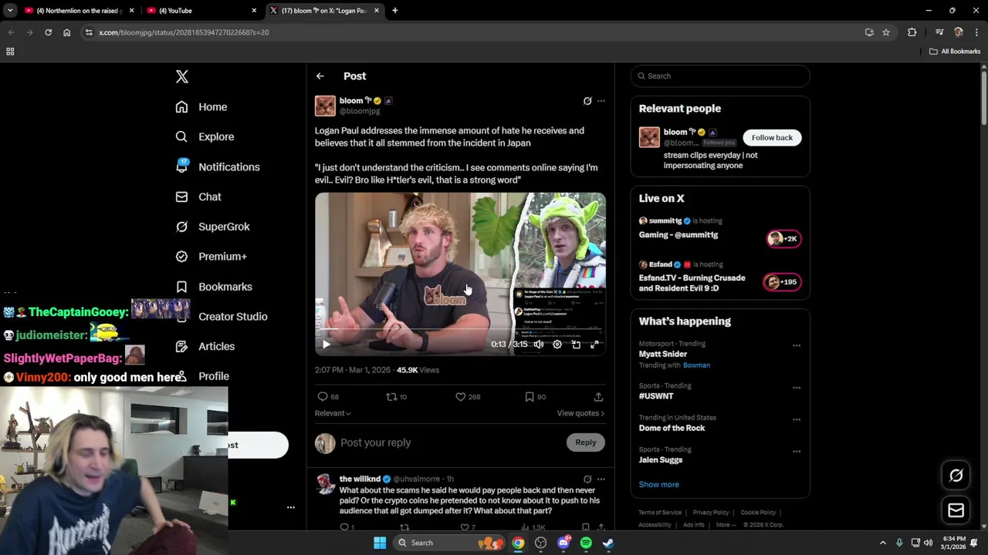Open Premium+ from the sidebar
Image resolution: width=988 pixels, height=555 pixels.
(x=211, y=257)
